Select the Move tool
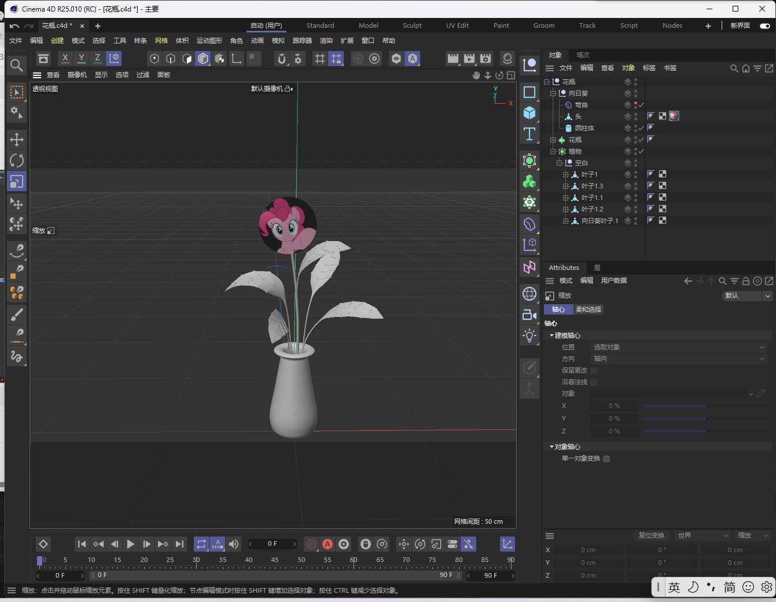Viewport: 776px width, 602px height. point(17,140)
